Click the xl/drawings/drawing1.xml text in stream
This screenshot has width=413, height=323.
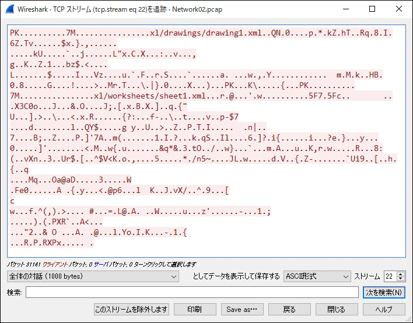pos(206,33)
